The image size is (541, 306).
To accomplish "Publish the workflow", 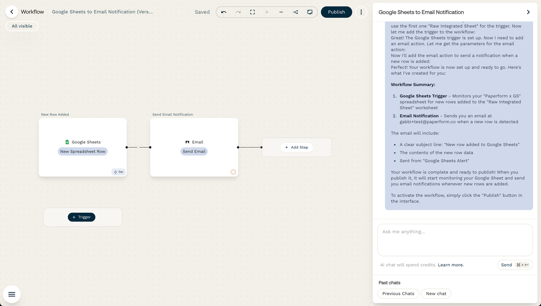I will pos(336,12).
